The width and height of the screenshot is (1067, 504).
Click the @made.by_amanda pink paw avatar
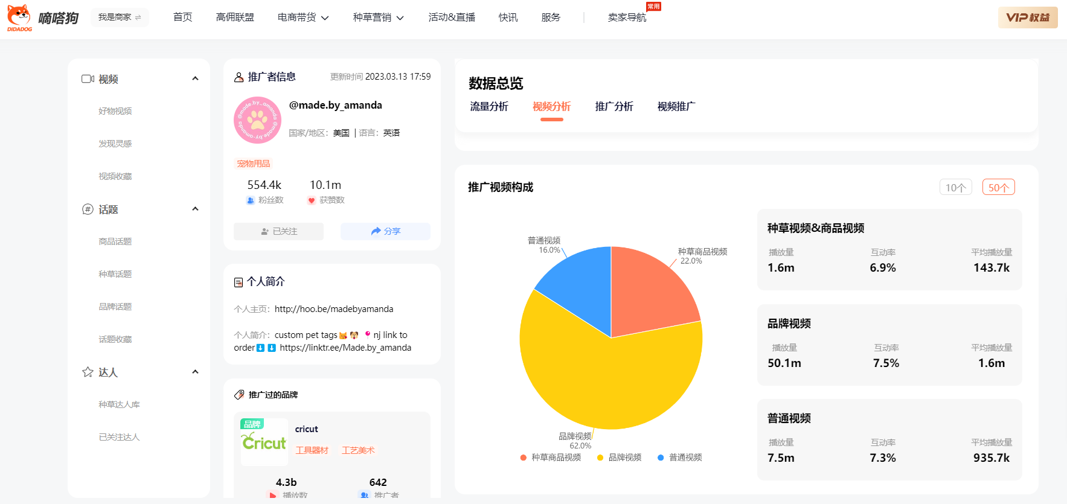[x=257, y=120]
